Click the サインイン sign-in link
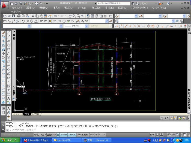Screen dimensions: 191x143 144,4
